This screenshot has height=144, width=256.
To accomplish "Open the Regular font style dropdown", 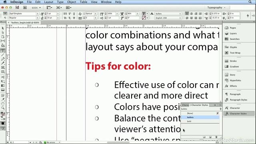I will click(37, 18).
